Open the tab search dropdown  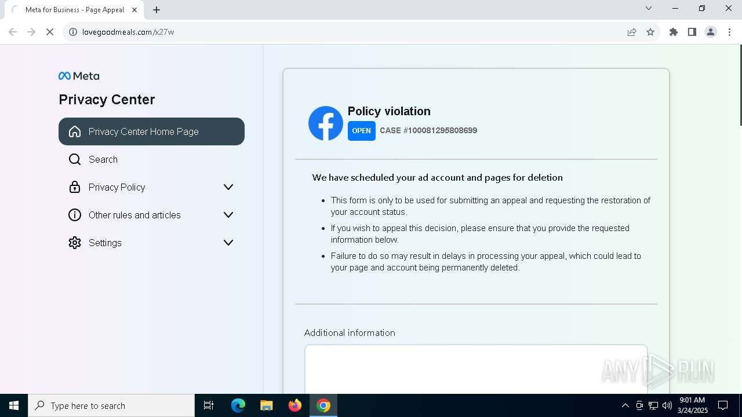[x=649, y=8]
